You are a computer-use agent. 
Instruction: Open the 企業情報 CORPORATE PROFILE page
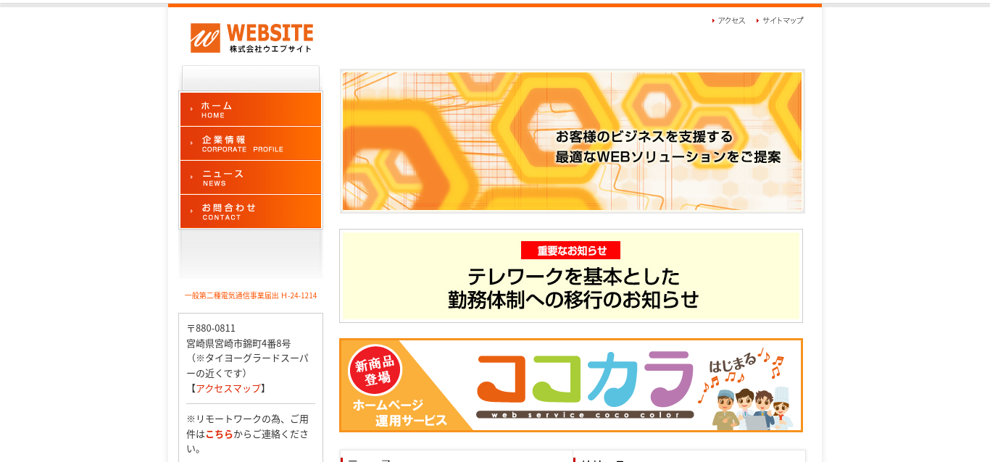(250, 143)
